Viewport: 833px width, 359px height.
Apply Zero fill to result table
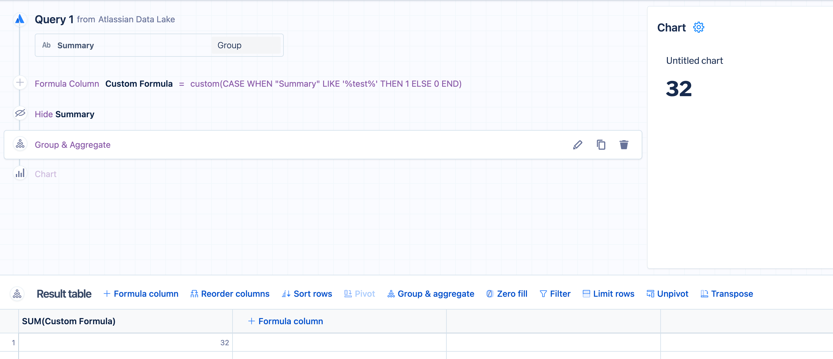tap(507, 294)
